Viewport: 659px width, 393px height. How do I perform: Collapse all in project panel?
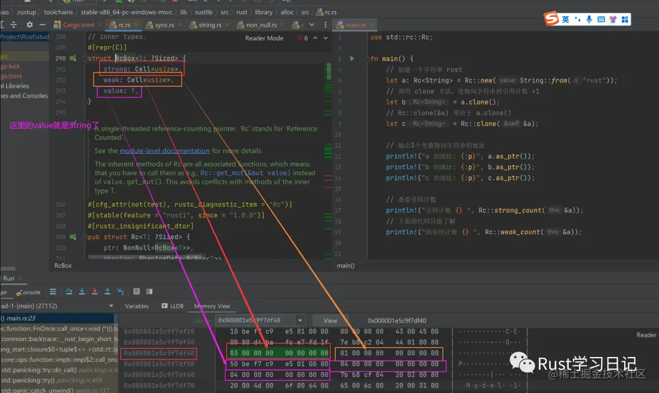[13, 25]
